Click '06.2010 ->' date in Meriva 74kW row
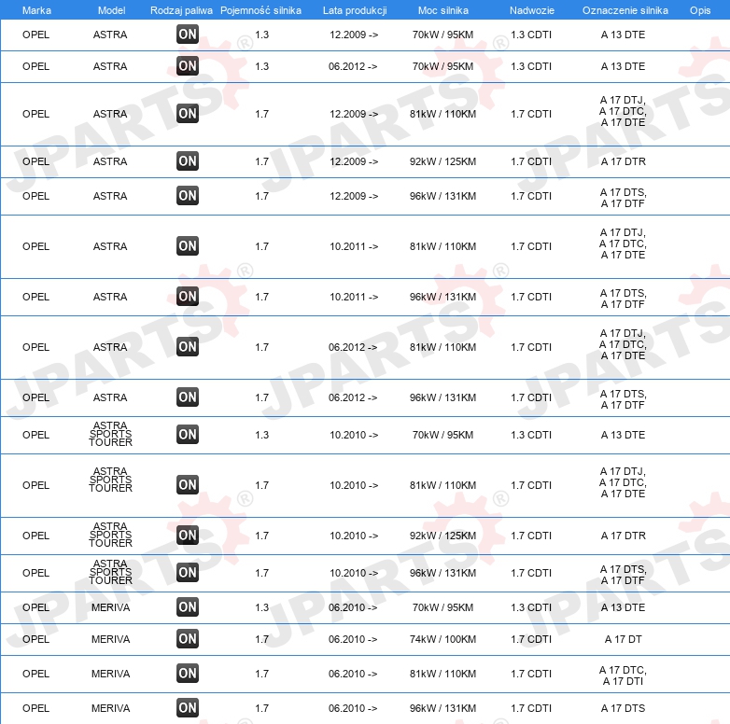The width and height of the screenshot is (730, 724). tap(353, 639)
